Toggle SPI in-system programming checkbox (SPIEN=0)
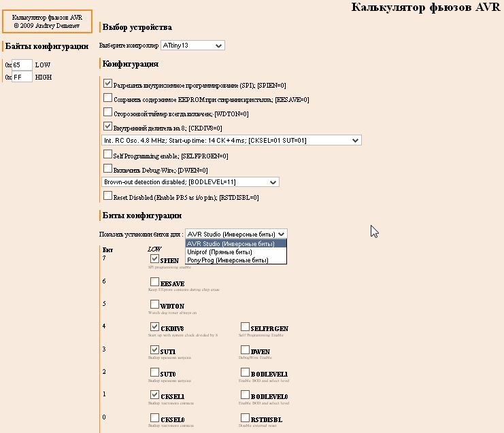The height and width of the screenshot is (433, 504). point(107,84)
